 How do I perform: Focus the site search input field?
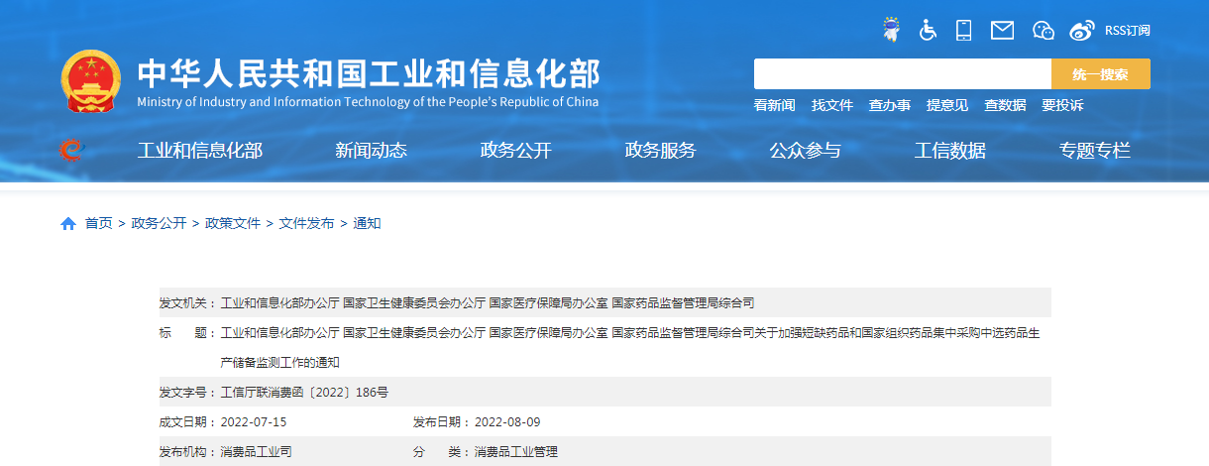pyautogui.click(x=903, y=74)
